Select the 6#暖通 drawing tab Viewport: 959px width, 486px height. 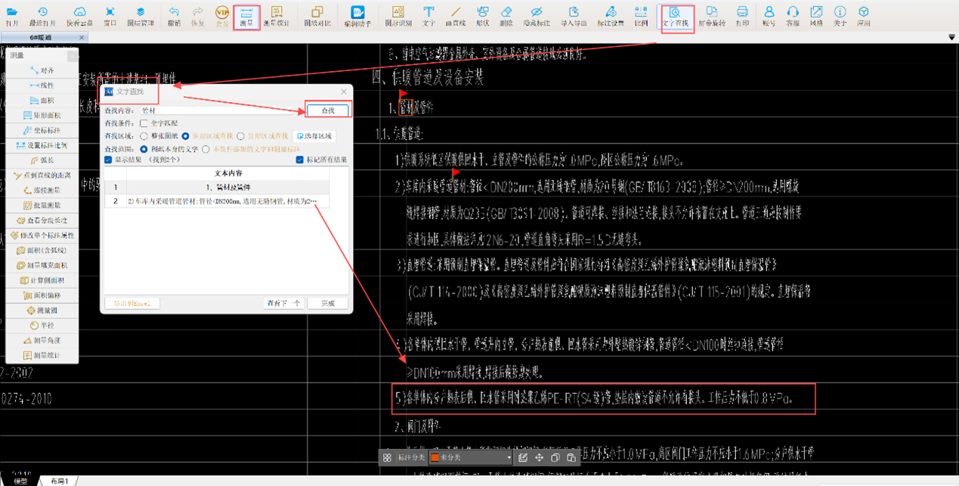41,38
